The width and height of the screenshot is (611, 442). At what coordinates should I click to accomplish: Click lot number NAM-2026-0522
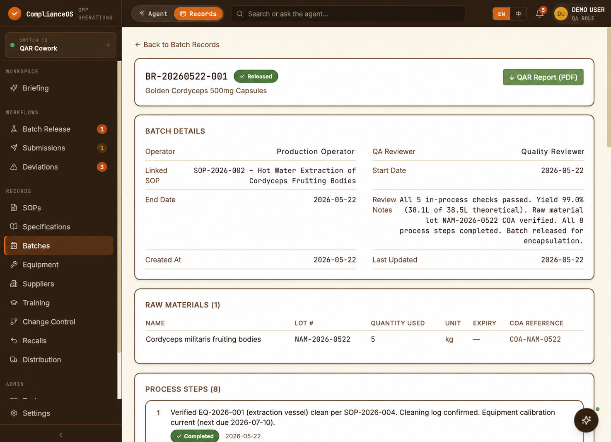pos(323,339)
